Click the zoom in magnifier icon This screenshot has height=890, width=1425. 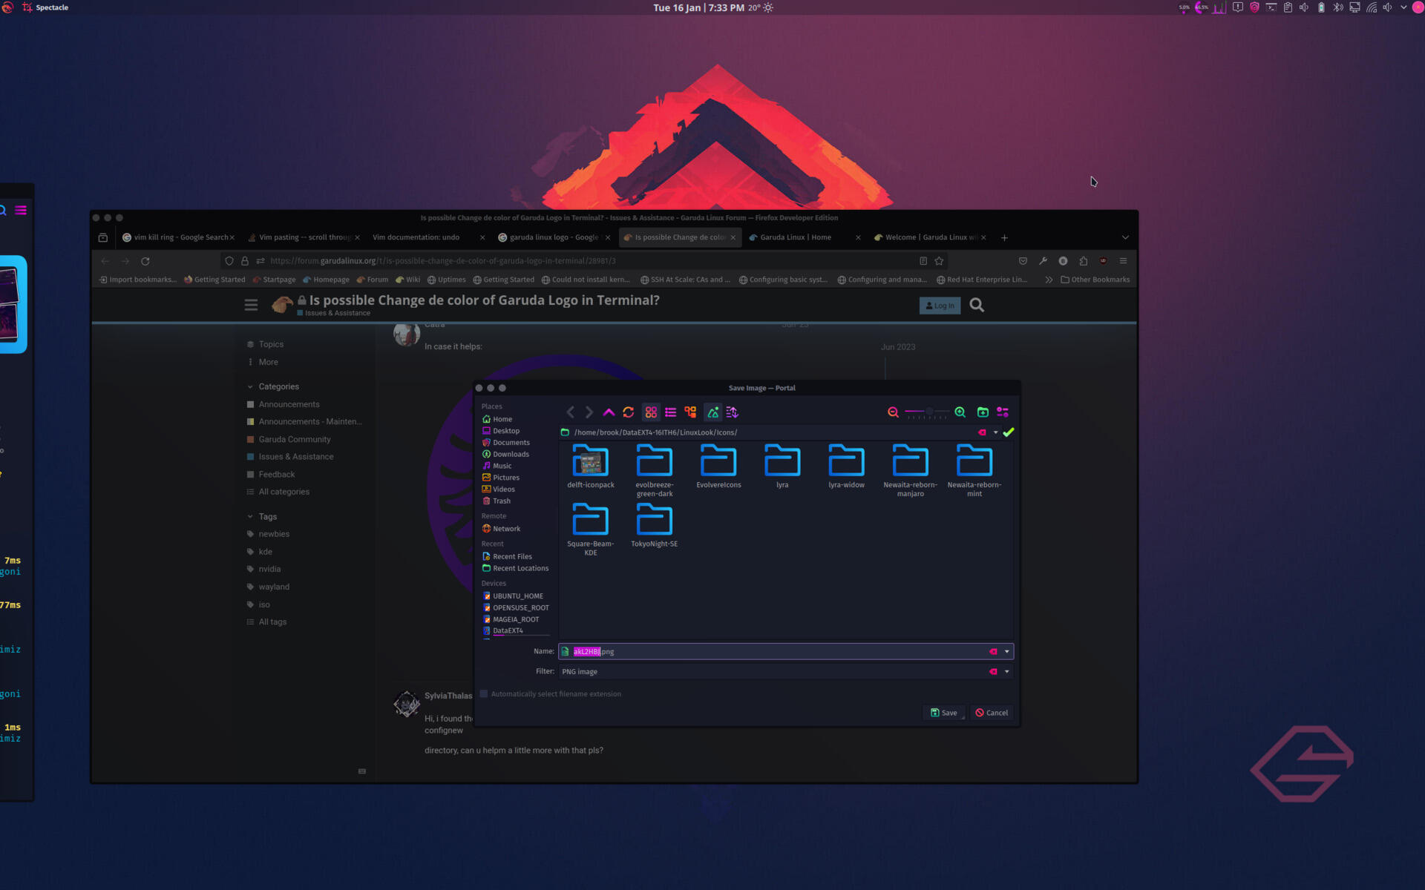pyautogui.click(x=960, y=412)
